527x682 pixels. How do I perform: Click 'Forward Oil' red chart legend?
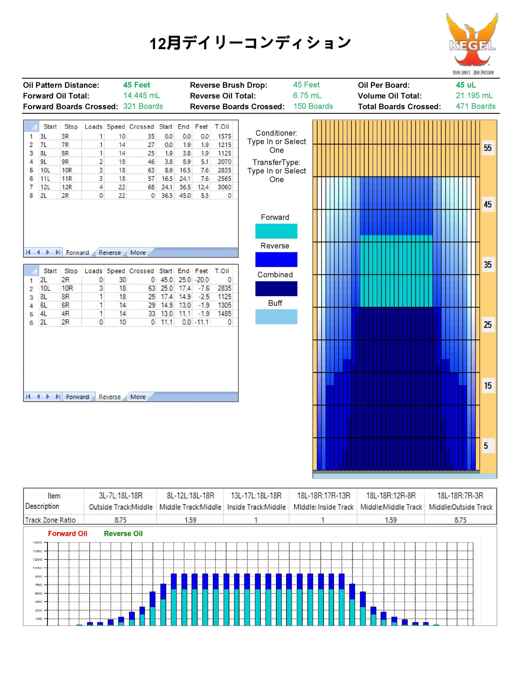click(67, 533)
